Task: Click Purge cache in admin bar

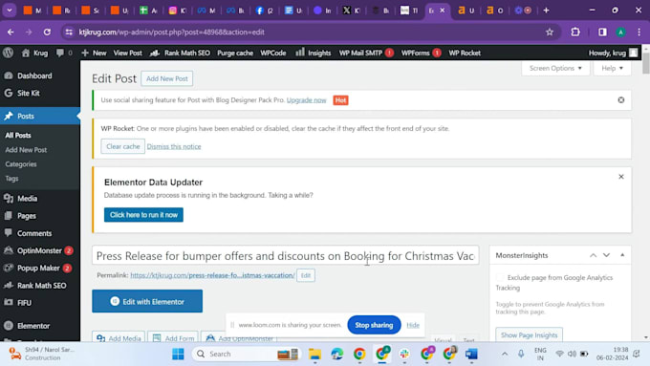Action: [235, 54]
